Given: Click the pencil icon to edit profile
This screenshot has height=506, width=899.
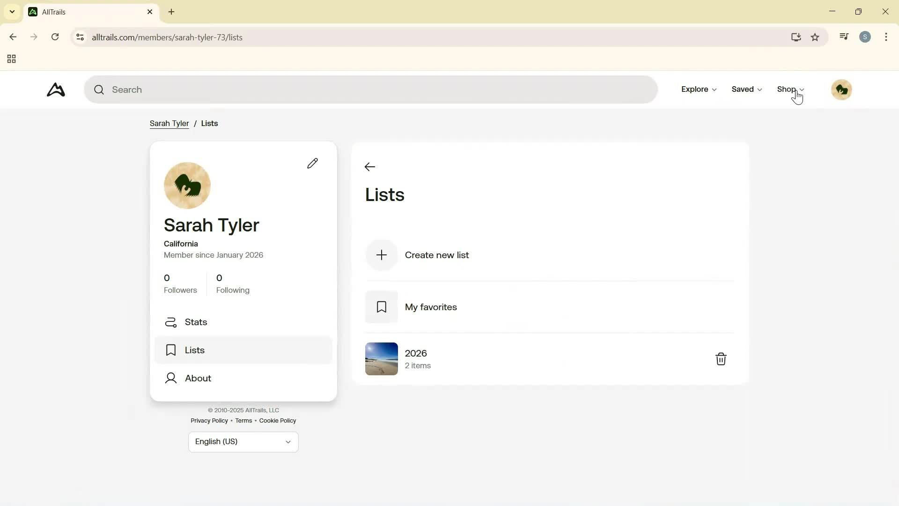Looking at the screenshot, I should (313, 163).
